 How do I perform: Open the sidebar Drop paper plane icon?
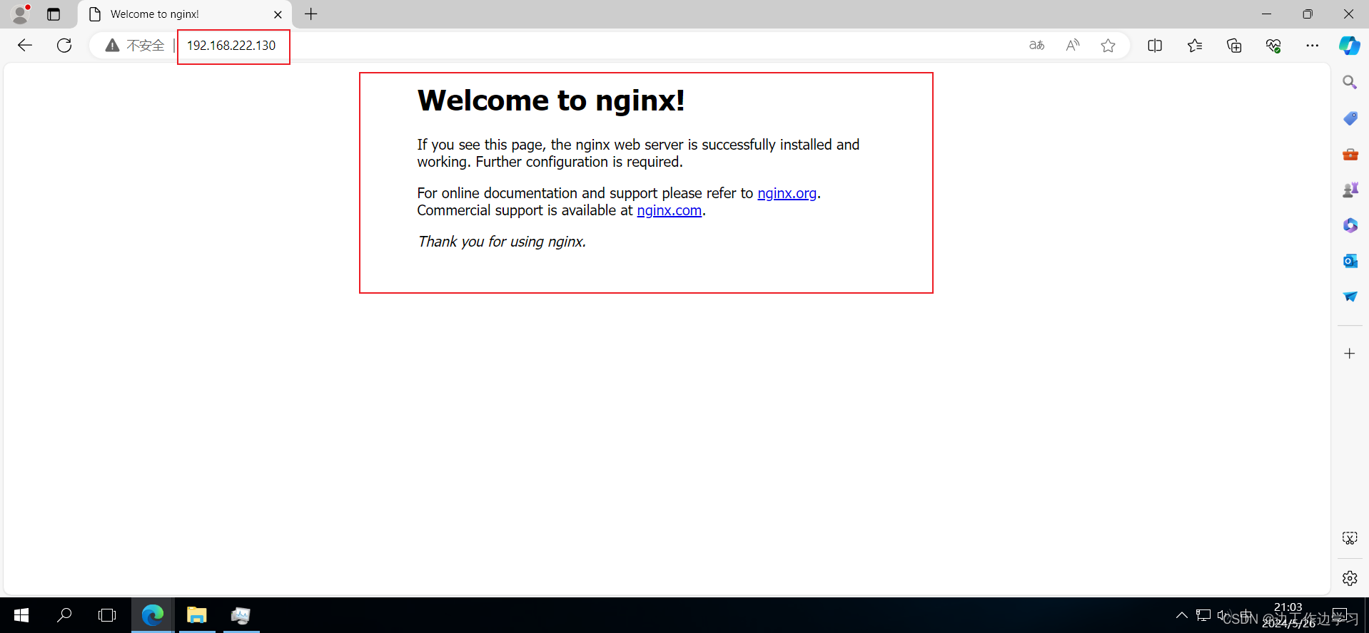(x=1350, y=297)
